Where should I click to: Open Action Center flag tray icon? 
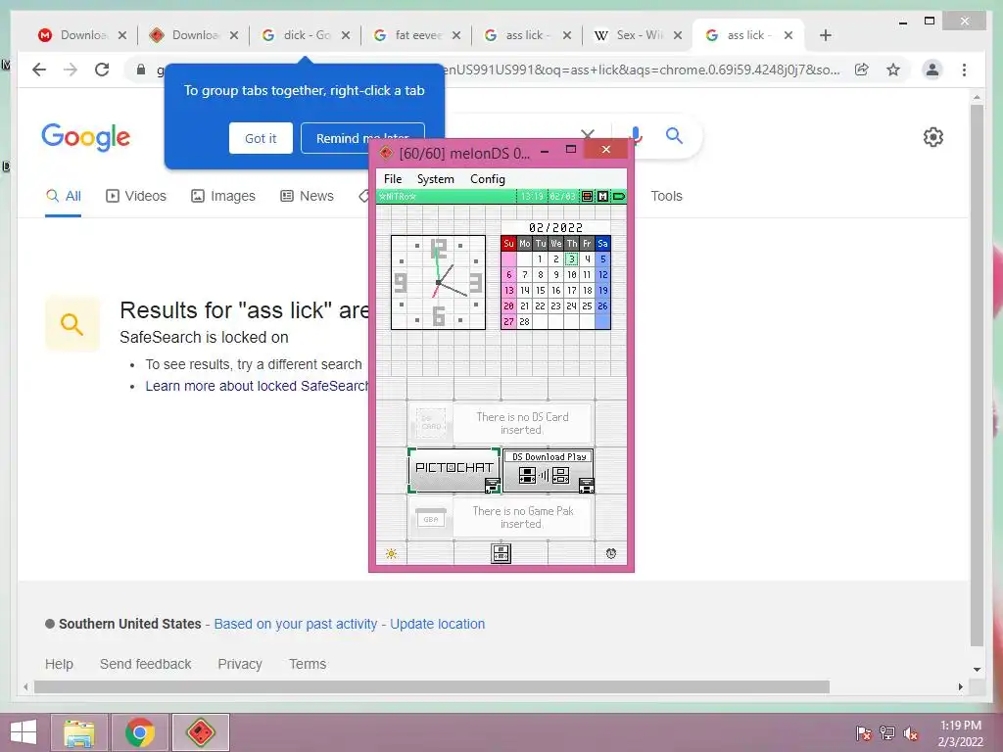click(x=863, y=733)
